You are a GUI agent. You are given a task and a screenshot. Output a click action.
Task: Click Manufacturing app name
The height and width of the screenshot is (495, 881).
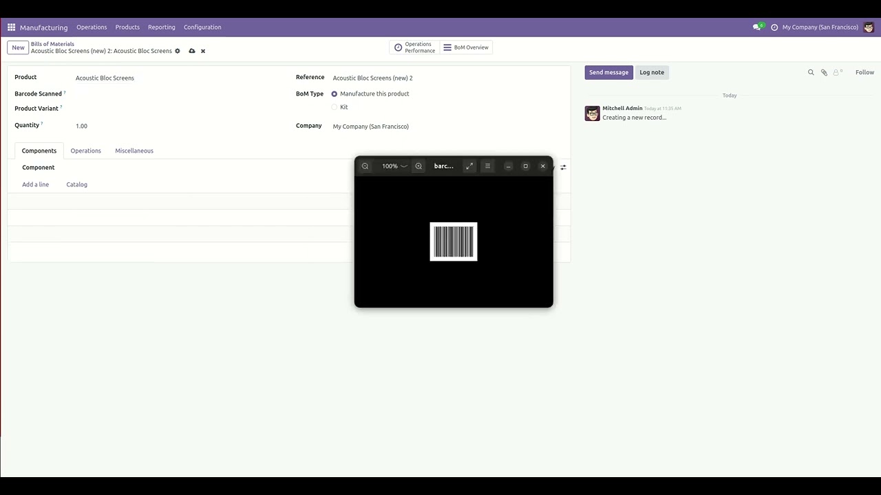coord(43,27)
